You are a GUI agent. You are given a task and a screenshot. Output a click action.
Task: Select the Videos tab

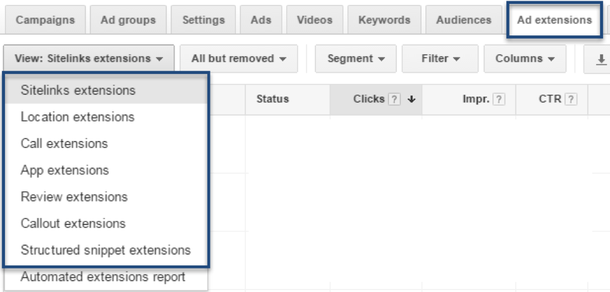pyautogui.click(x=315, y=20)
